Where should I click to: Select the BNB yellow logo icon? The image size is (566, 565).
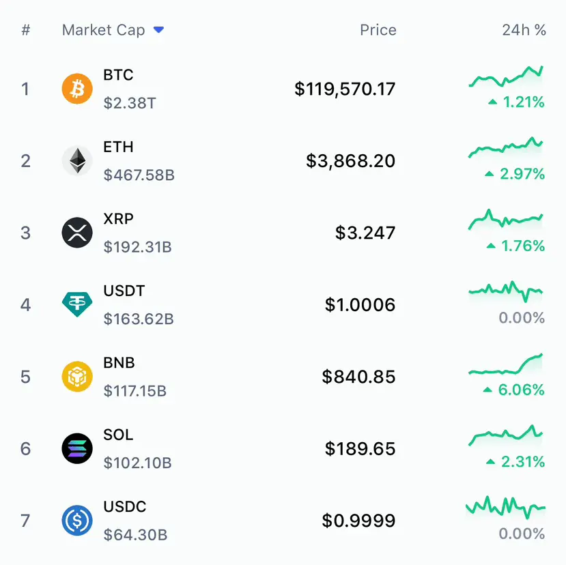click(x=77, y=376)
